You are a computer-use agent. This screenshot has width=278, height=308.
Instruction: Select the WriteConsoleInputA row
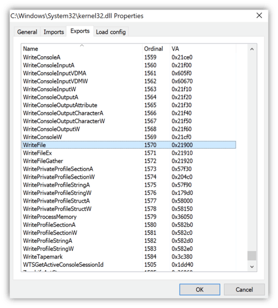pos(128,65)
